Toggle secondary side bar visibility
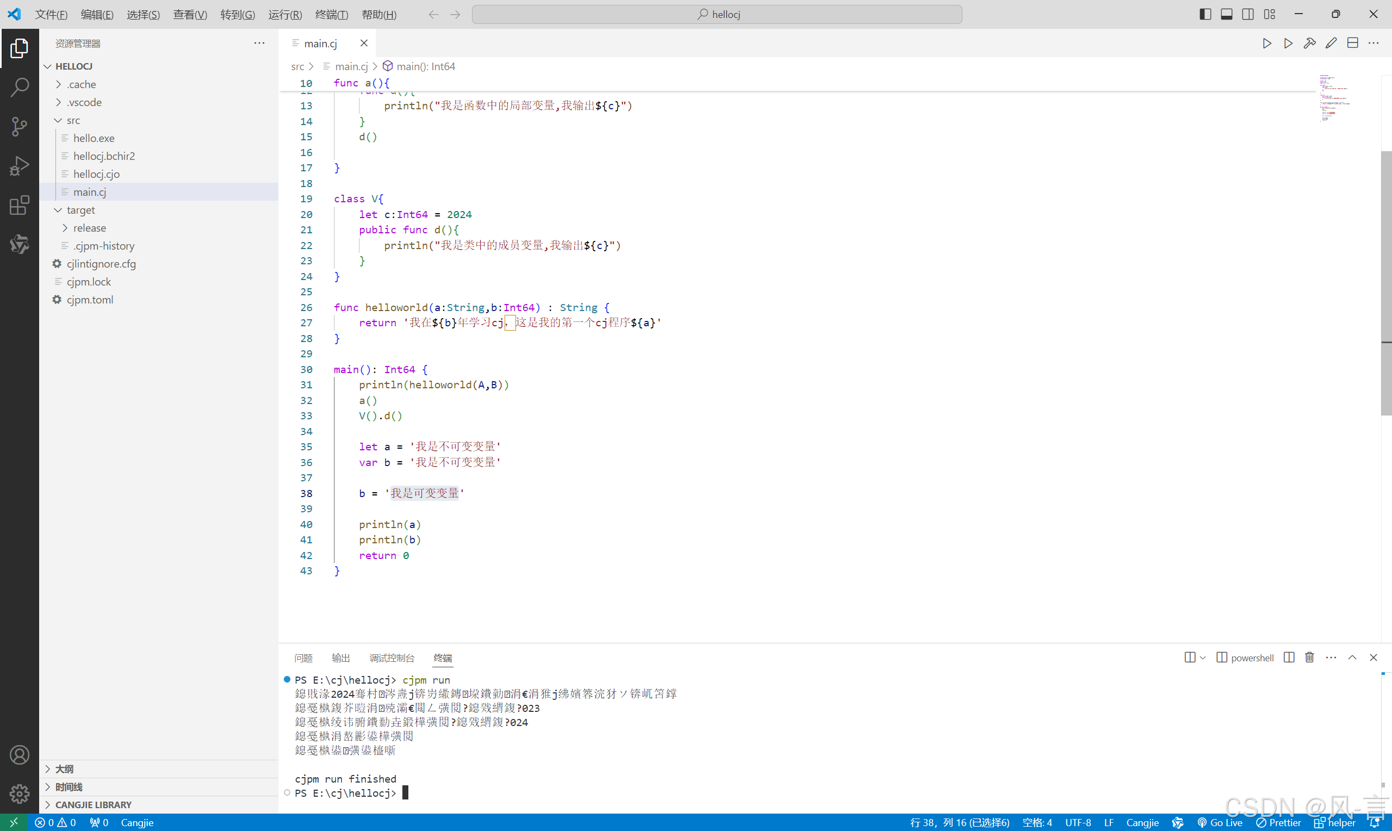The width and height of the screenshot is (1392, 831). 1247,14
